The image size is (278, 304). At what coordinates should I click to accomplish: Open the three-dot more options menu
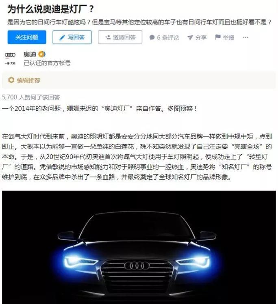click(245, 37)
